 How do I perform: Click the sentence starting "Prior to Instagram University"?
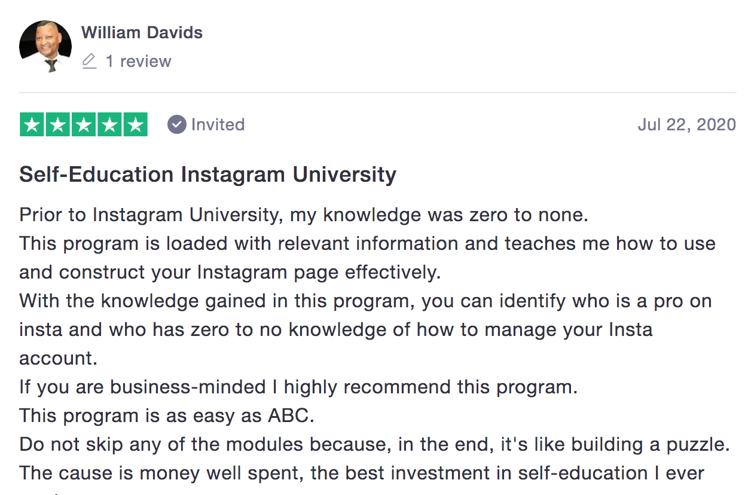tap(304, 215)
